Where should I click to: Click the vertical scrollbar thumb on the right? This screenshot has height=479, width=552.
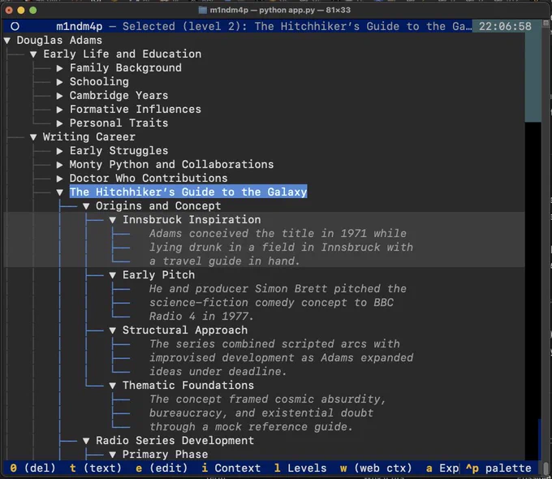point(533,77)
